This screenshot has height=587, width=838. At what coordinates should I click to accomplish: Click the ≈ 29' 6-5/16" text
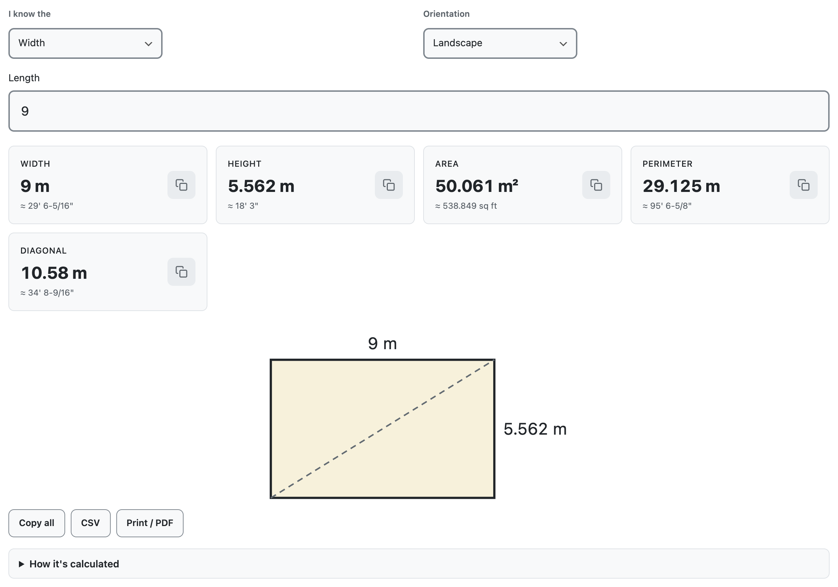[x=47, y=206]
